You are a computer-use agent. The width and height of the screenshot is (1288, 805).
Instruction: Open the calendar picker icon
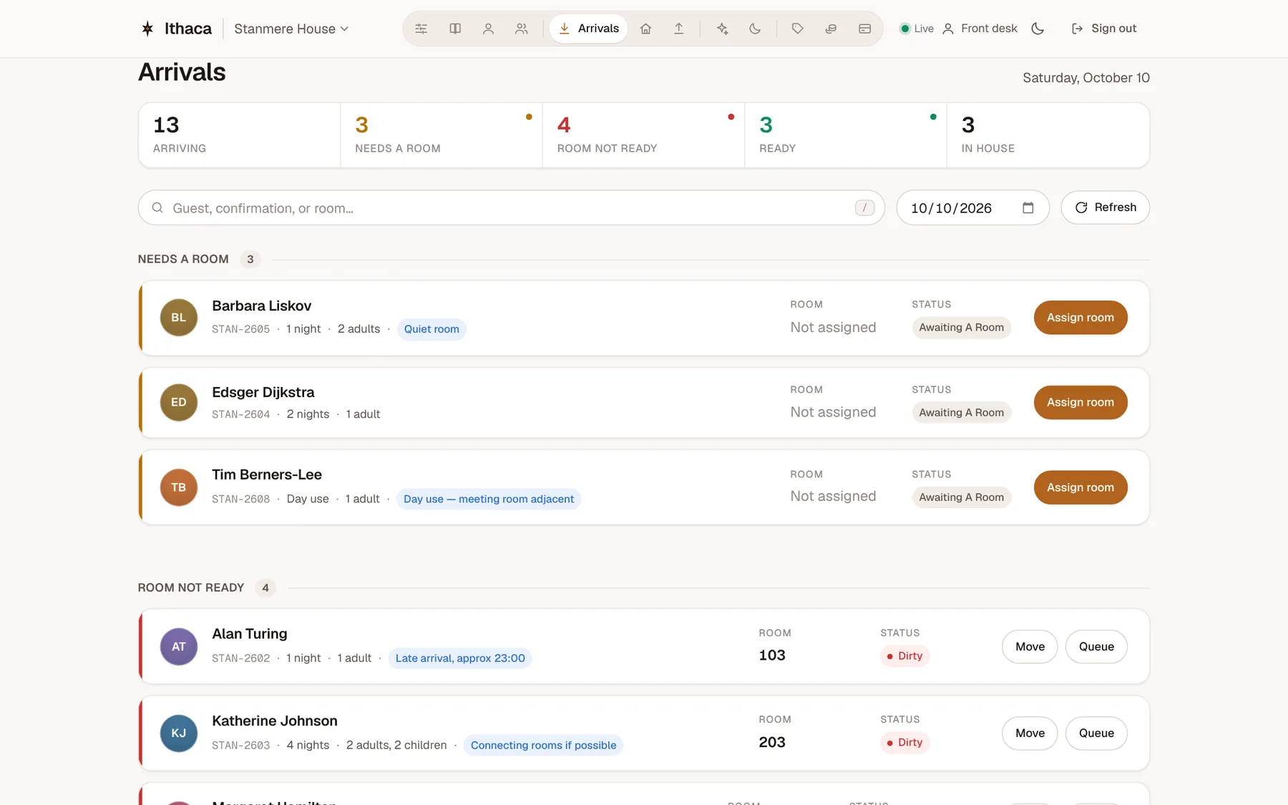(1028, 208)
